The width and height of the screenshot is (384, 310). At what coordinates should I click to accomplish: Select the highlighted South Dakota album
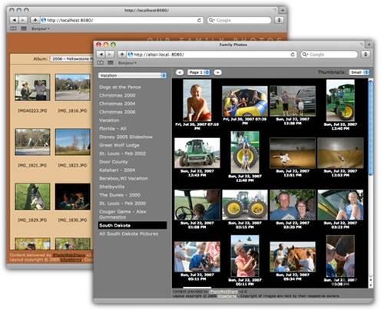tap(133, 226)
